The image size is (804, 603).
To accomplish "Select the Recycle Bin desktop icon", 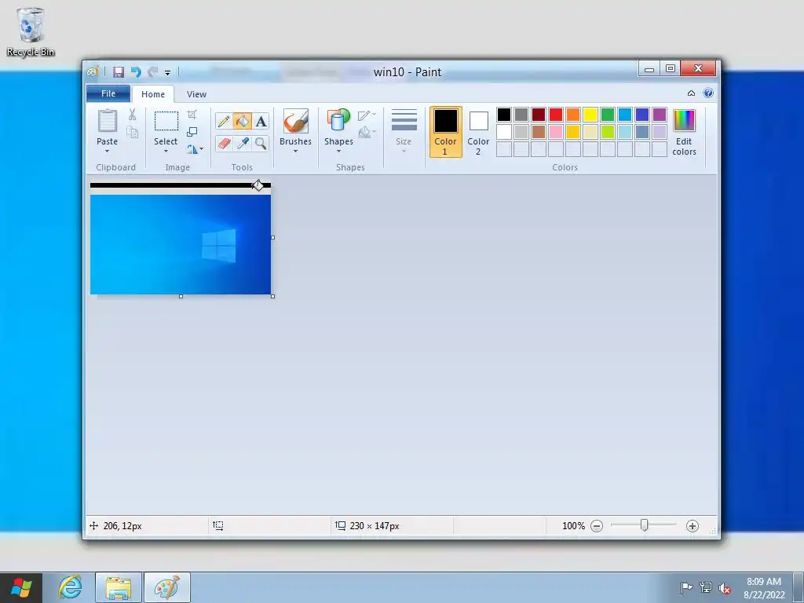I will [31, 31].
